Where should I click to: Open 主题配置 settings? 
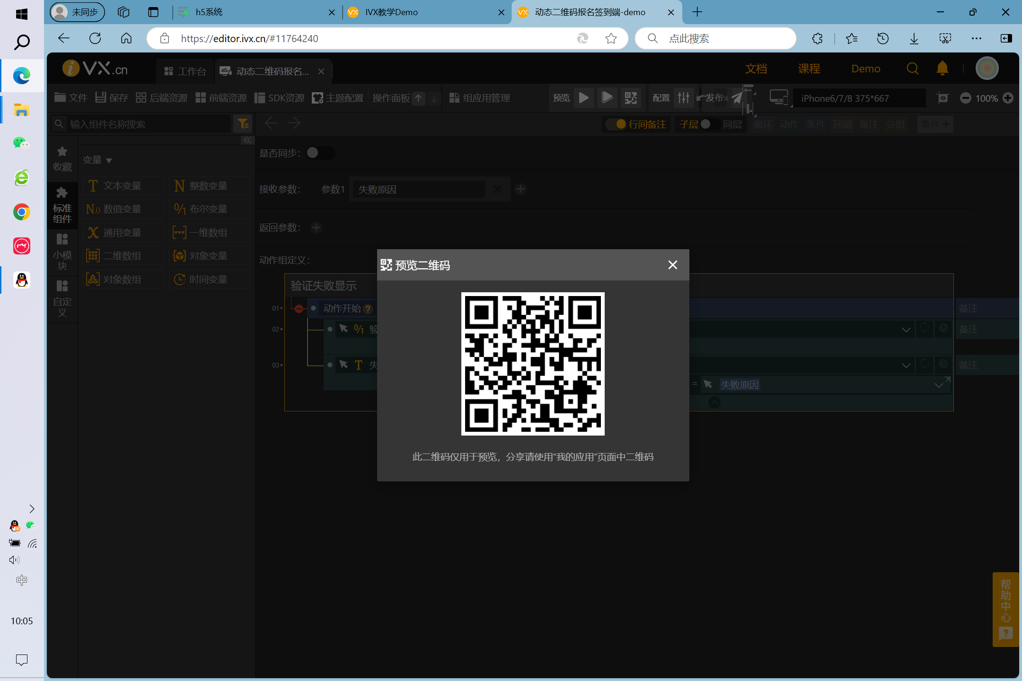coord(338,98)
